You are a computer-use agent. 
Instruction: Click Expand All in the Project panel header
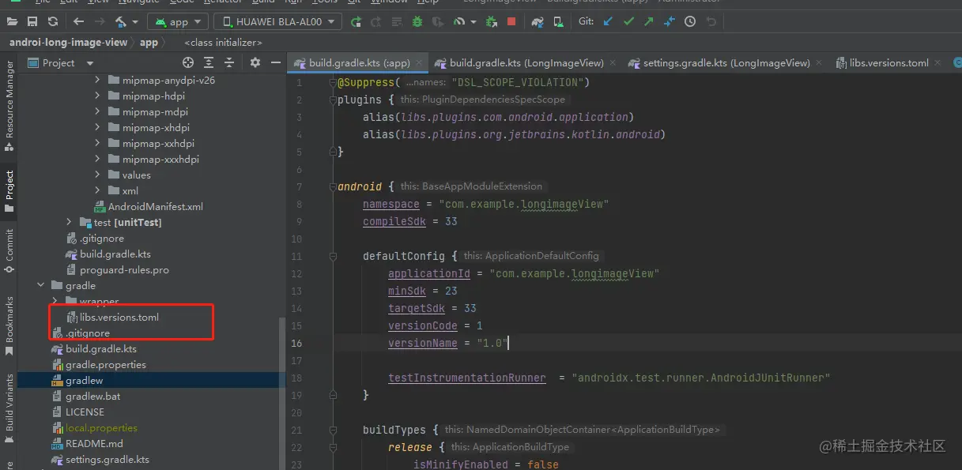[209, 62]
